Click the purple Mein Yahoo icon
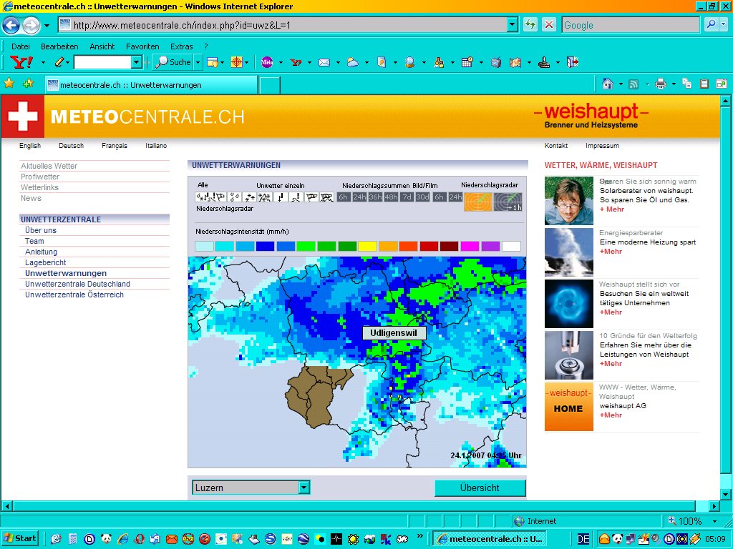733x549 pixels. [267, 62]
